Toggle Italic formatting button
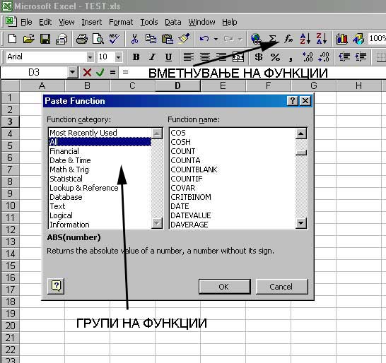The image size is (386, 363). (152, 57)
